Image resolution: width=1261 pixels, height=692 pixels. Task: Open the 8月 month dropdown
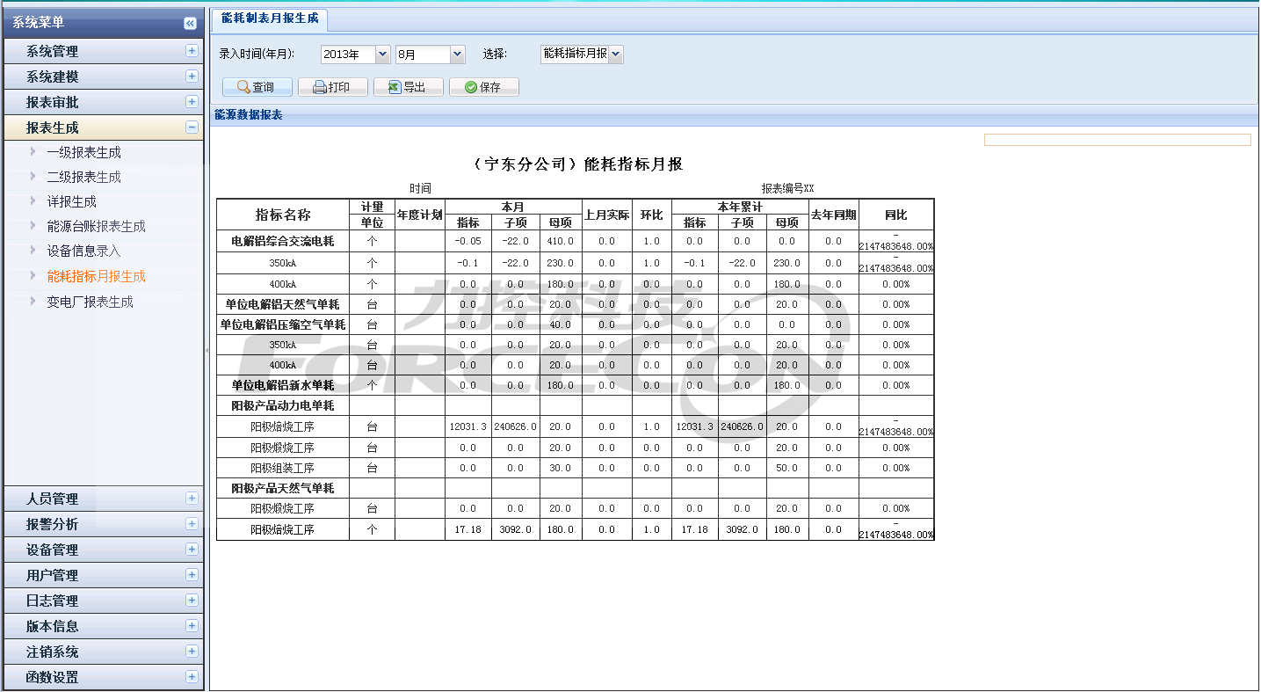457,55
